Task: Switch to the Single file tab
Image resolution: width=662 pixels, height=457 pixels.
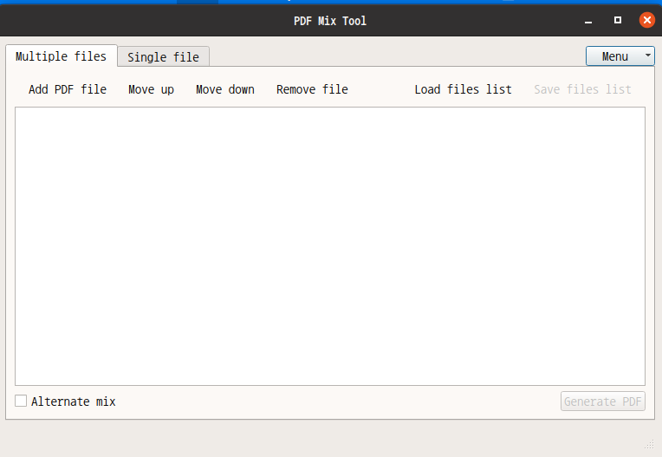Action: [x=163, y=57]
